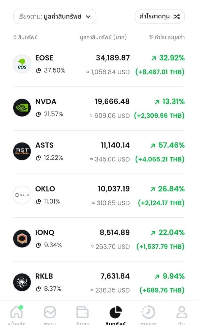
Task: Switch to the investment chart tab
Action: pyautogui.click(x=50, y=312)
